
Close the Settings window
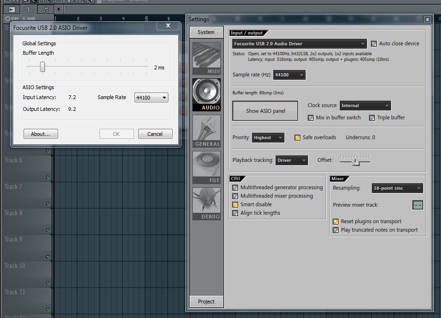[427, 19]
